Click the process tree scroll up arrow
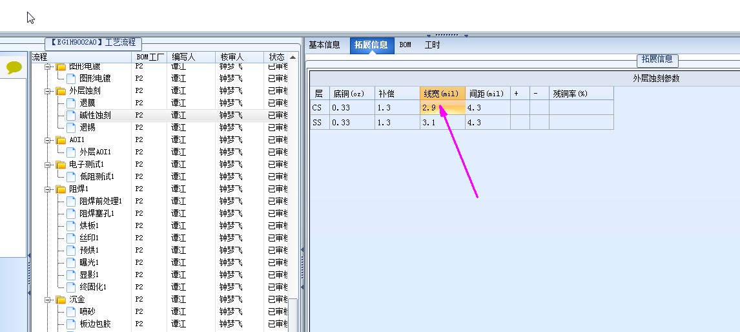This screenshot has height=332, width=740. 293,57
